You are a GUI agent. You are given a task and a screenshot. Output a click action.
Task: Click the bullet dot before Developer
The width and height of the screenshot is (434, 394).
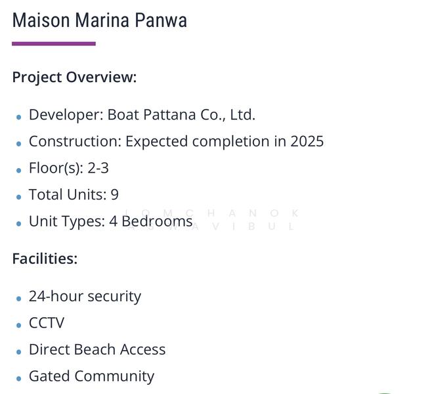point(19,117)
